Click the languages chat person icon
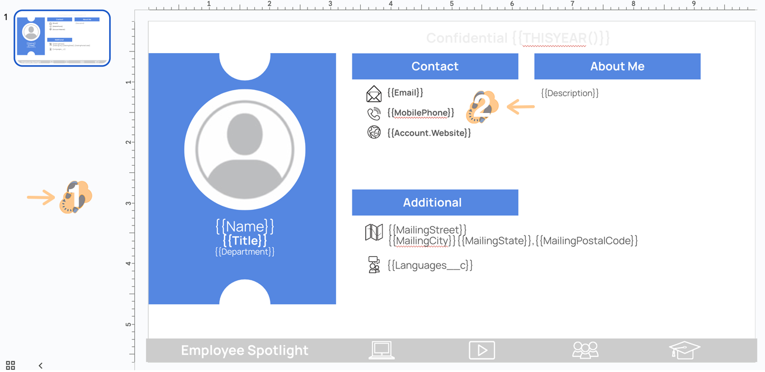The height and width of the screenshot is (372, 765). (374, 265)
